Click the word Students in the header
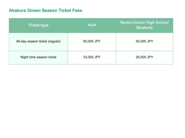The image size is (185, 138). [144, 28]
